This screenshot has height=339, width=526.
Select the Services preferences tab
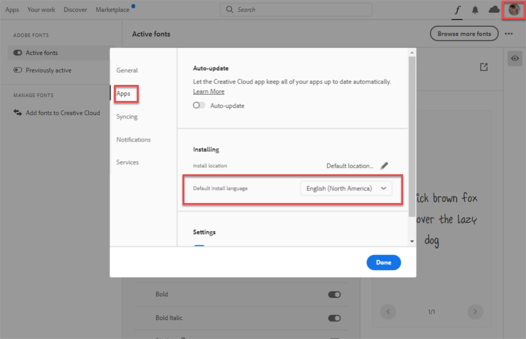[127, 162]
